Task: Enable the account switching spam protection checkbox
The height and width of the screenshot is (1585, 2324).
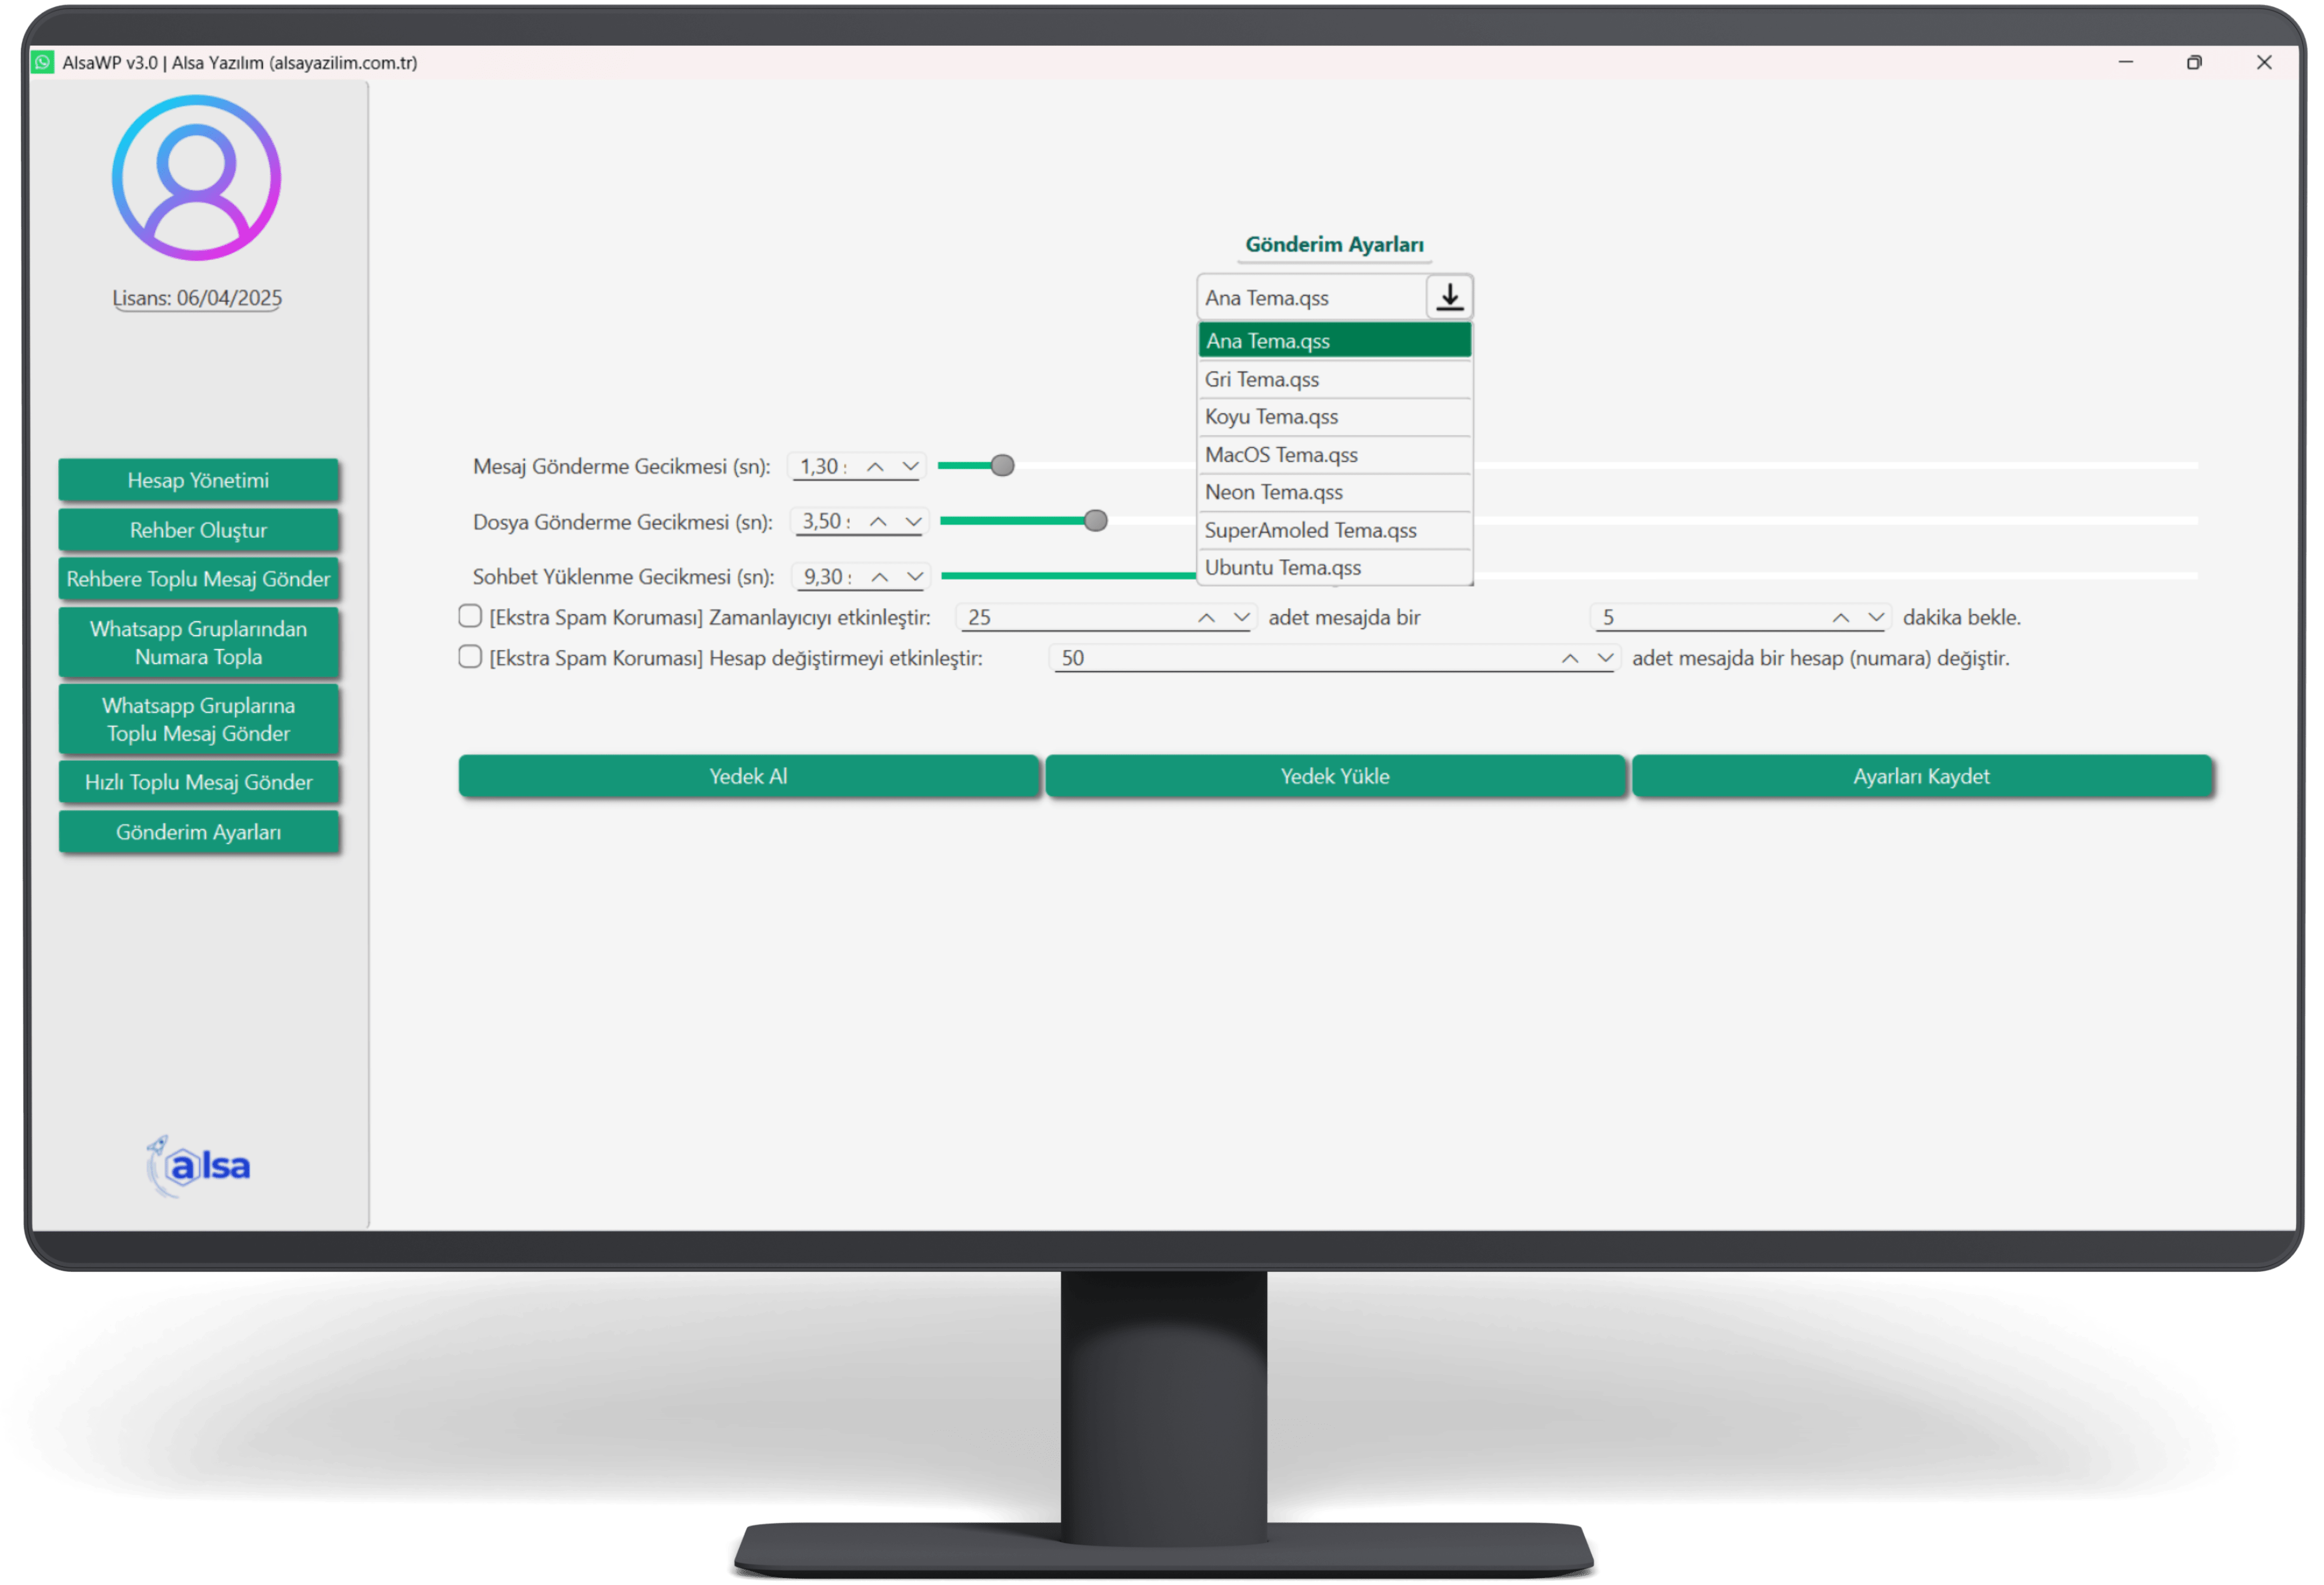Action: coord(470,657)
